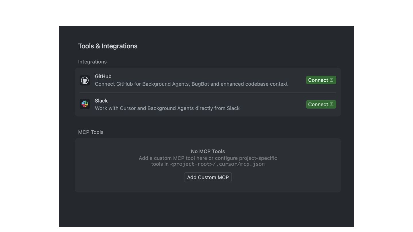Click external-link arrow icon in GitHub Connect
The height and width of the screenshot is (232, 413).
point(332,80)
